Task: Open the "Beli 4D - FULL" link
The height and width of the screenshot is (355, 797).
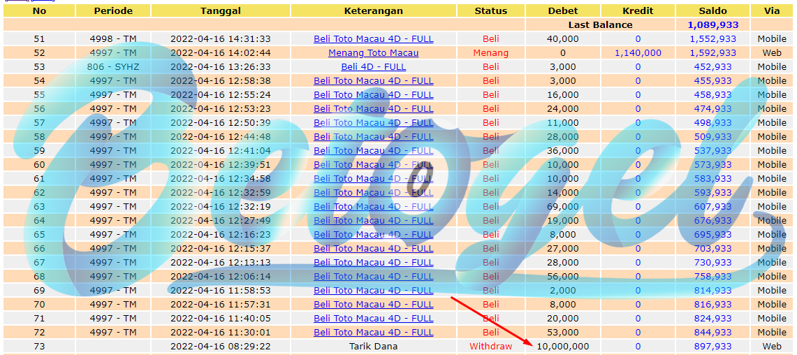Action: coord(374,66)
